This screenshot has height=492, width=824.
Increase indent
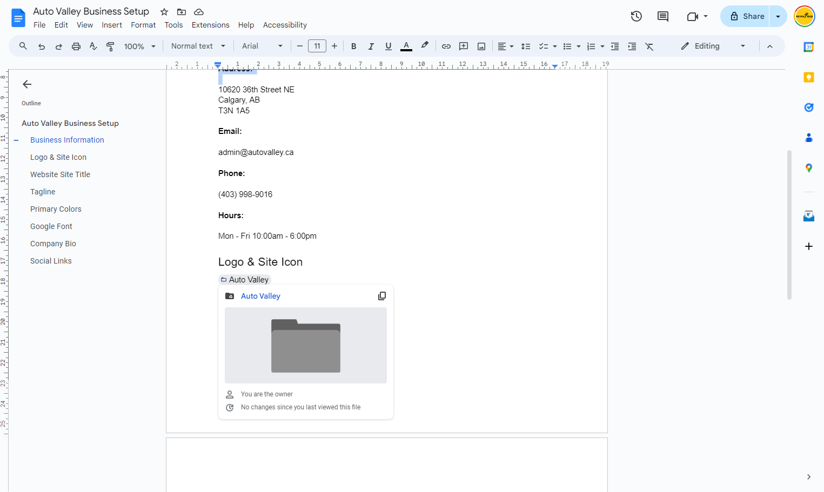point(632,46)
